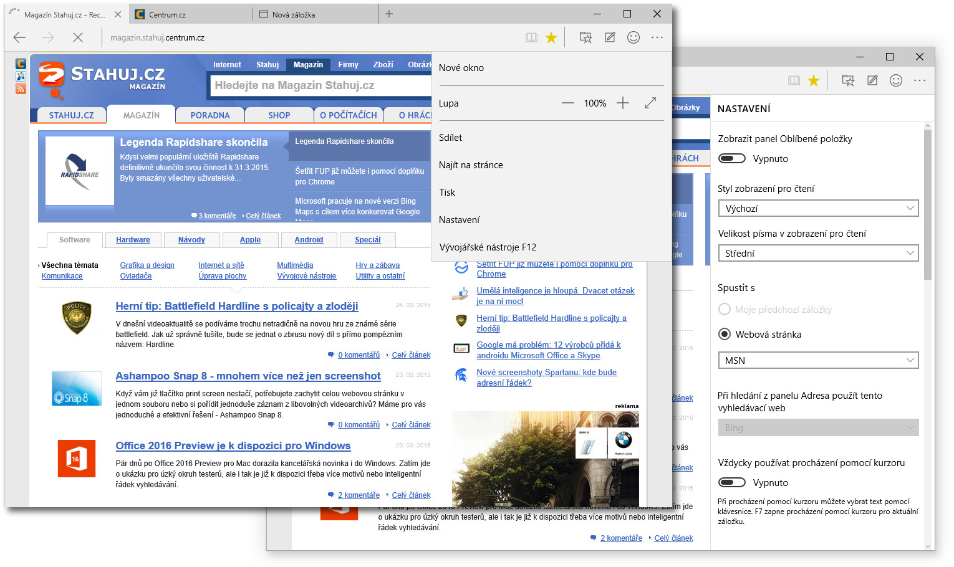Click Herní tip: Battlefield Hardline headline link
Image resolution: width=954 pixels, height=567 pixels.
click(x=237, y=306)
